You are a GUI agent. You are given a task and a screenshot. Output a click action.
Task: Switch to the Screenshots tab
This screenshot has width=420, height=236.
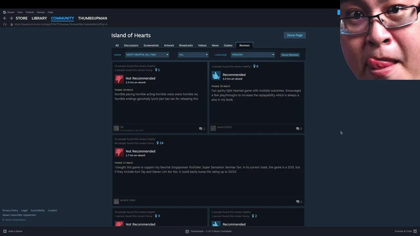tap(151, 45)
